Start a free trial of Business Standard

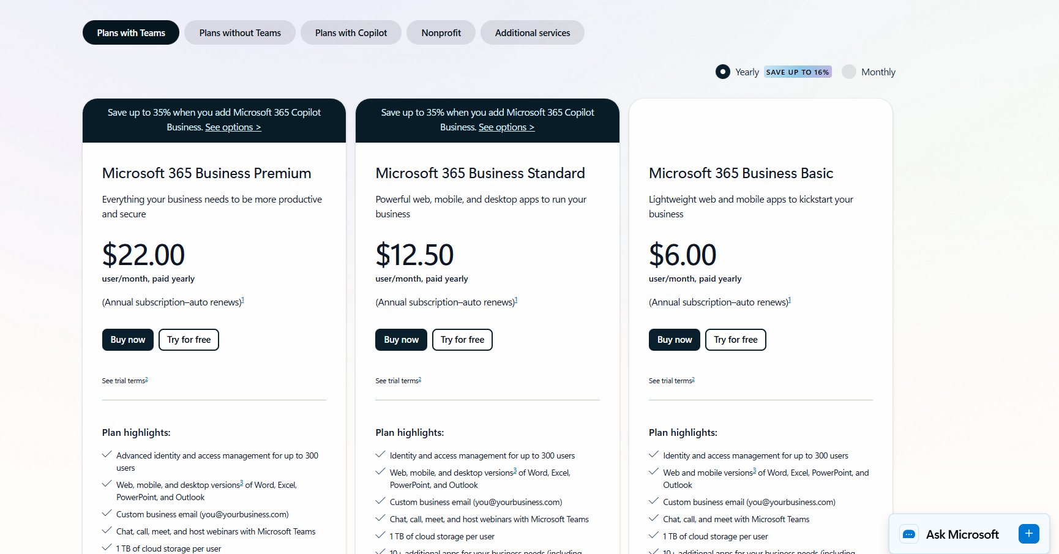(462, 339)
